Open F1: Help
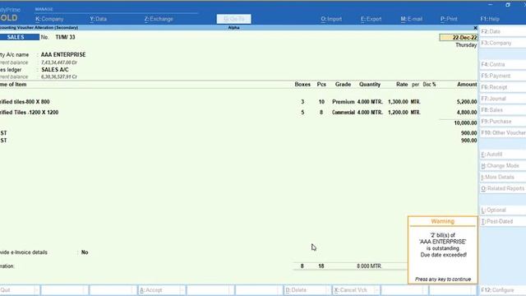Viewport: 526px width, 296px height. pyautogui.click(x=490, y=19)
